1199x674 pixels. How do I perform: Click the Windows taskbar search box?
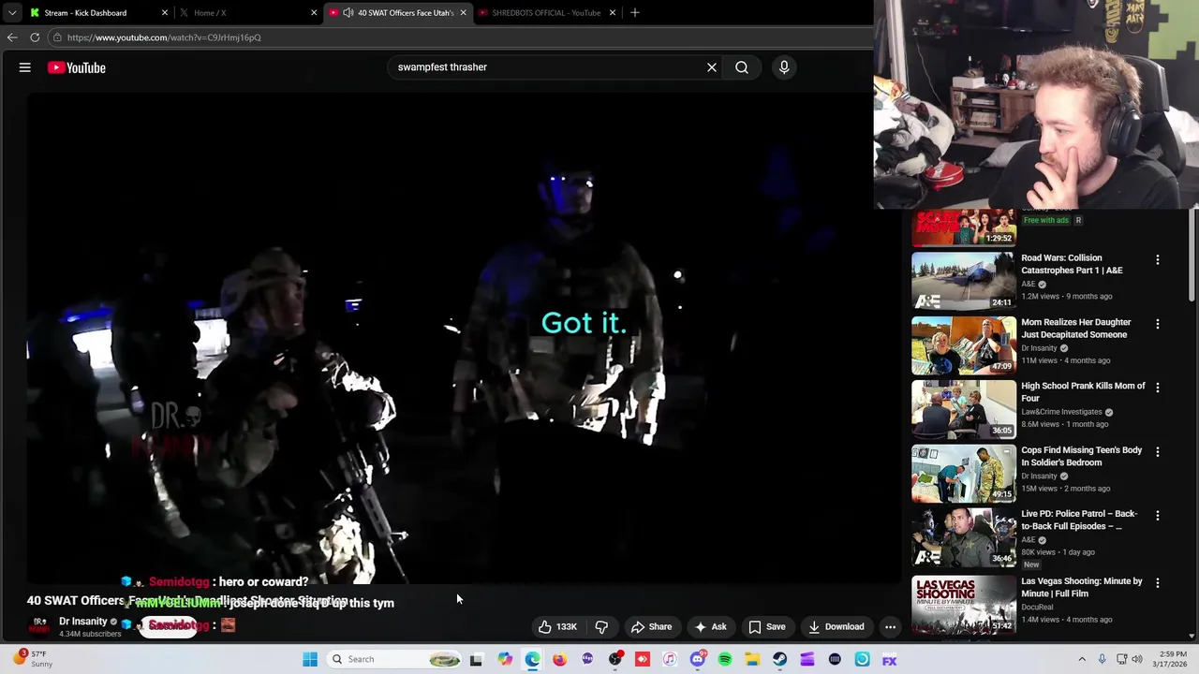(395, 659)
